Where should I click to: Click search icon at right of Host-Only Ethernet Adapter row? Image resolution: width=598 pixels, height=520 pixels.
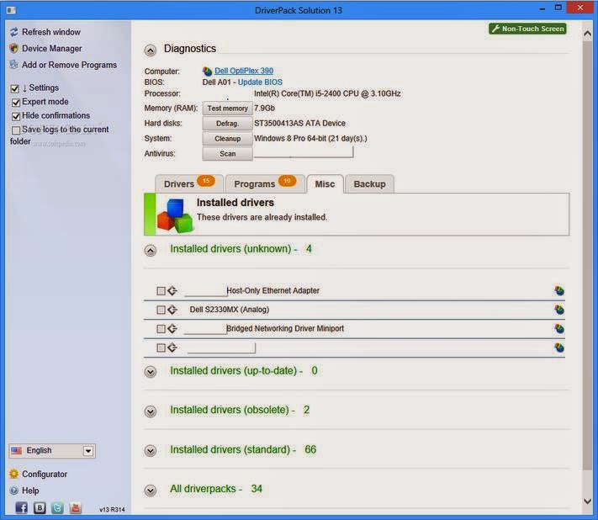tap(559, 290)
